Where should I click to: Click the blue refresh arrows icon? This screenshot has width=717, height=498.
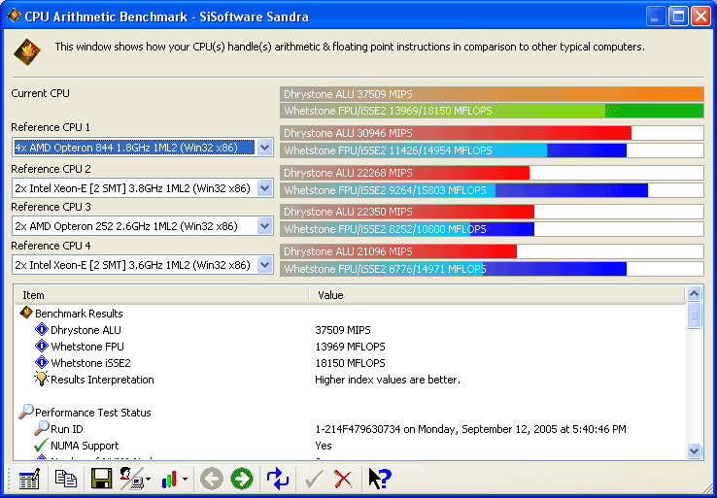(278, 479)
